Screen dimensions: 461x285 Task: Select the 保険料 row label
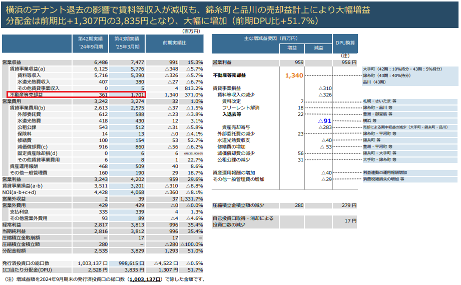tap(25, 133)
